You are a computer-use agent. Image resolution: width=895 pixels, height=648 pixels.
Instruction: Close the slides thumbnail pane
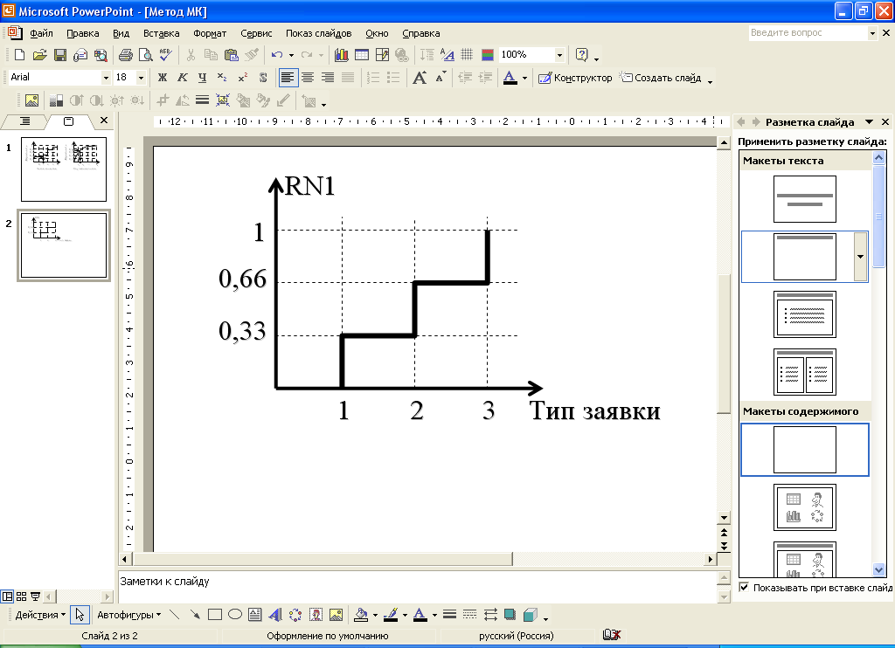click(x=103, y=121)
